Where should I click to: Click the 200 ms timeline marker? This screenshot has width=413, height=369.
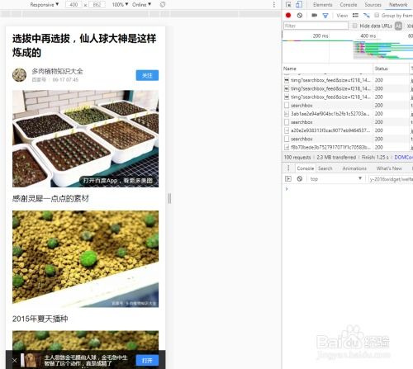pyautogui.click(x=320, y=35)
